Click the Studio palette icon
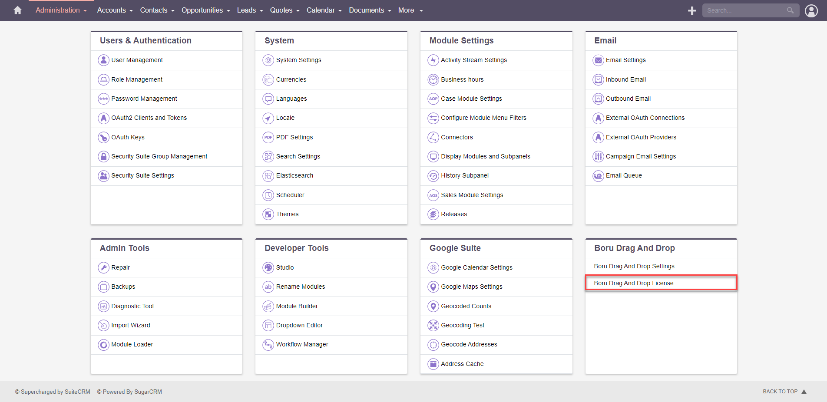The height and width of the screenshot is (402, 827). pyautogui.click(x=268, y=267)
